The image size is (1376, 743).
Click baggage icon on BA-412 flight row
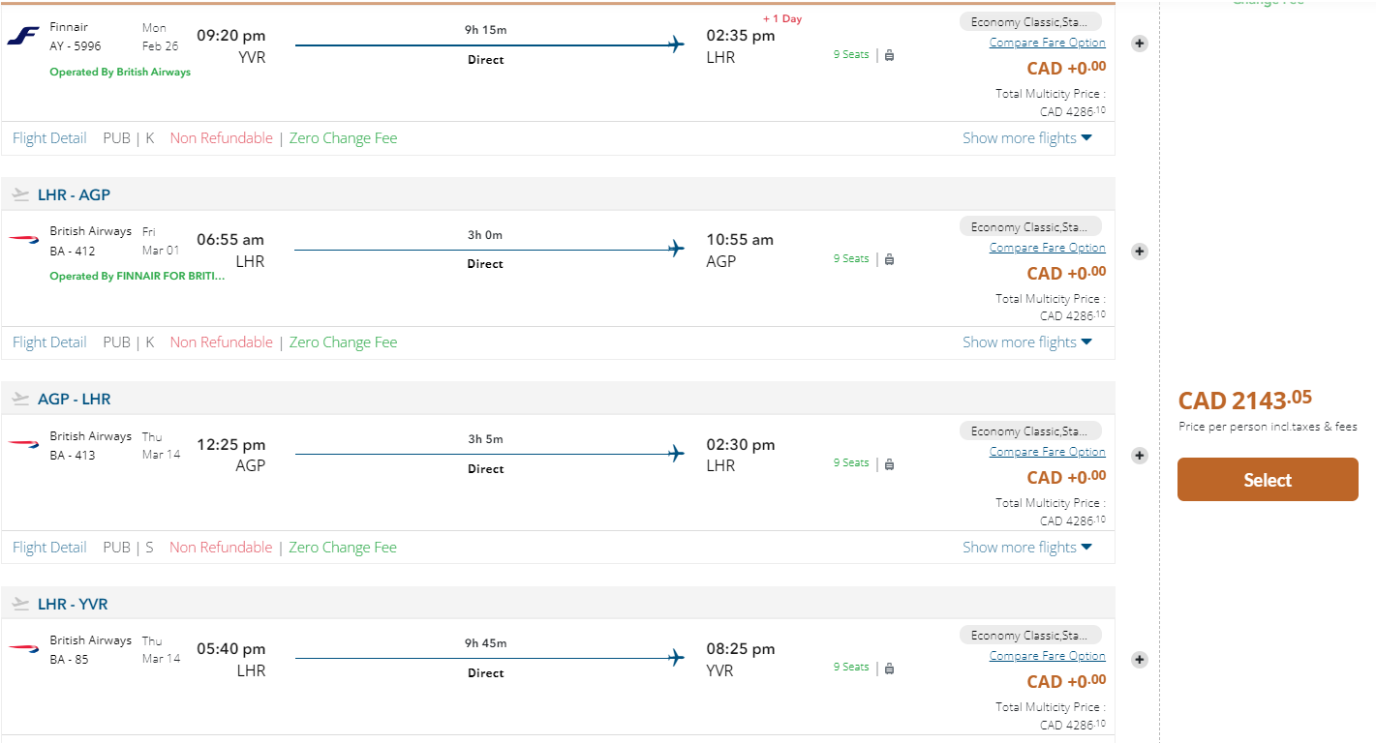(889, 259)
